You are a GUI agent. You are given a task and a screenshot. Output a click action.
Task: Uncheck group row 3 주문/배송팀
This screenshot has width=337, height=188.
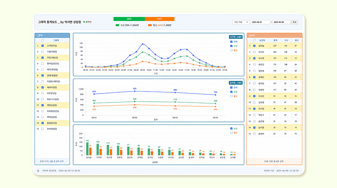pos(43,58)
